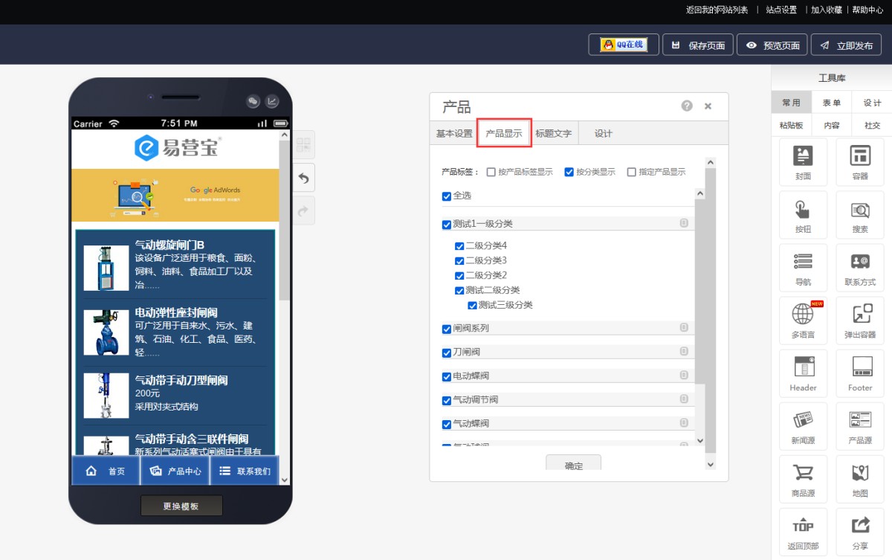Click the QQ在线 online chat button
This screenshot has height=560, width=892.
point(624,45)
